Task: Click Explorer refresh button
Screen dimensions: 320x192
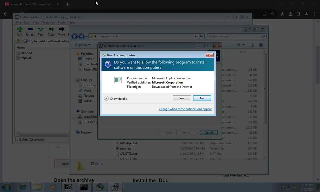Action: tap(201, 36)
